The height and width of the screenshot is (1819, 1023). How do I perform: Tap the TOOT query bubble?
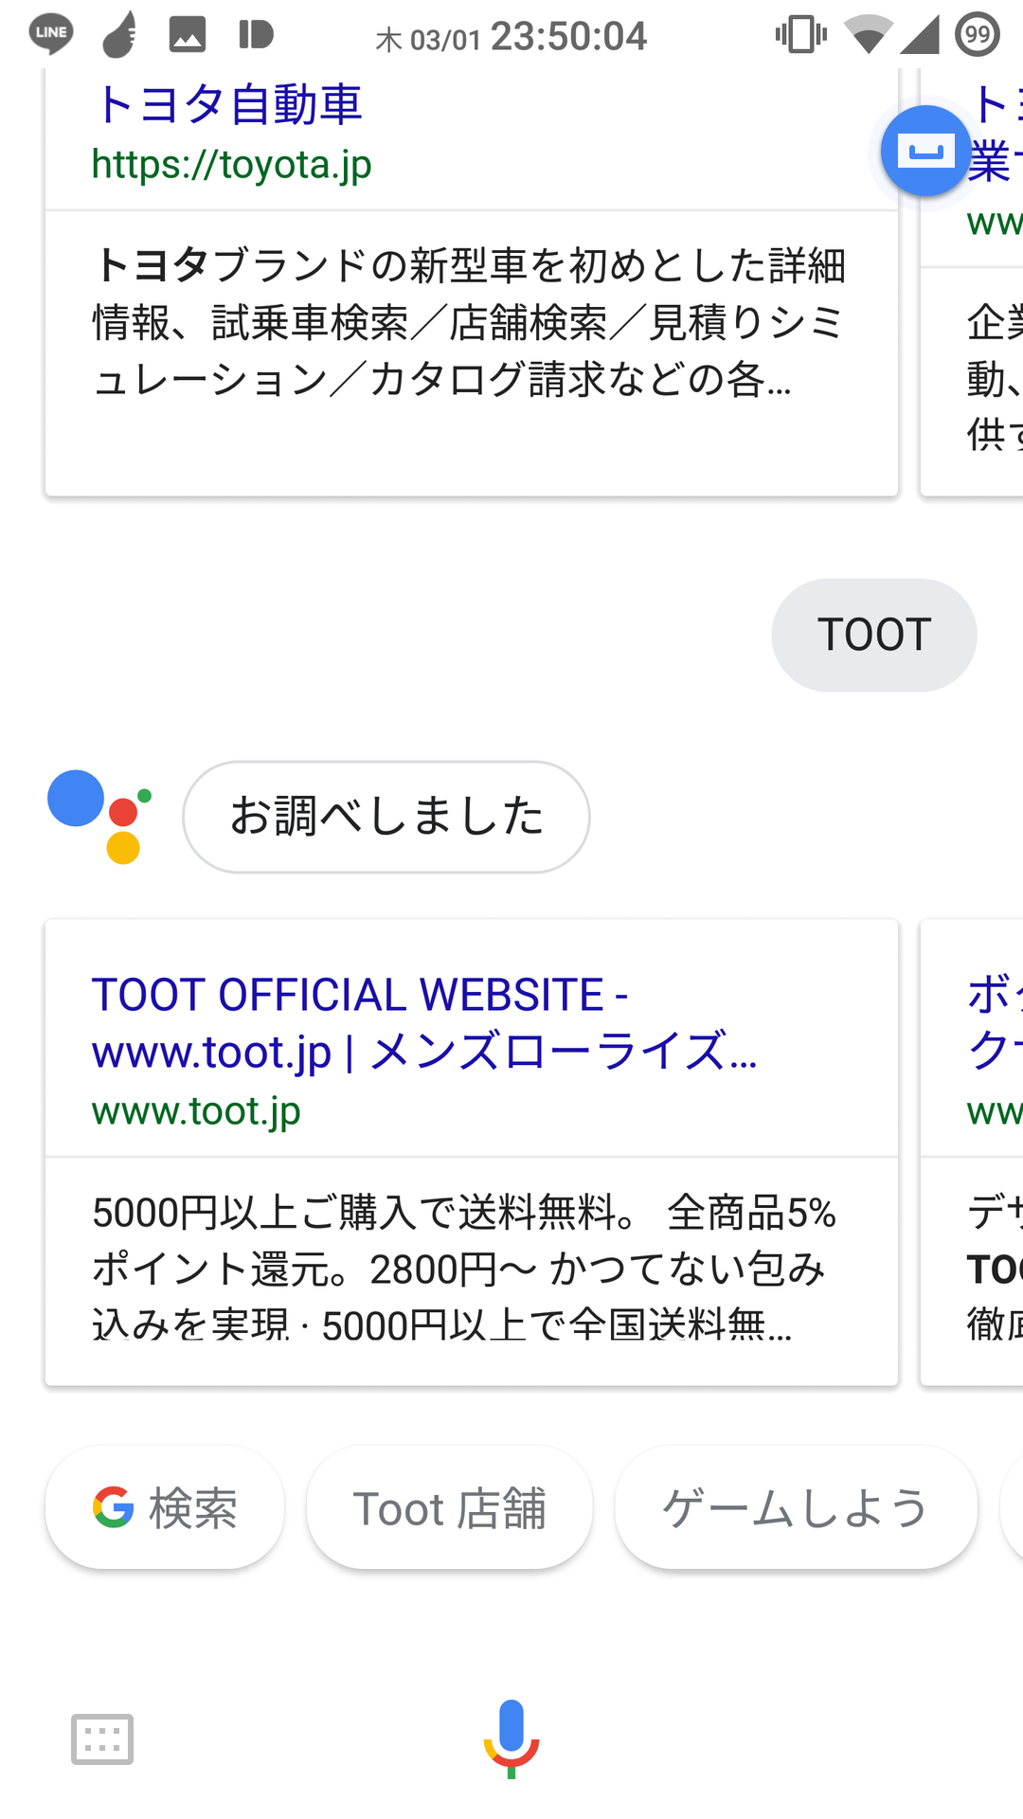click(x=874, y=635)
